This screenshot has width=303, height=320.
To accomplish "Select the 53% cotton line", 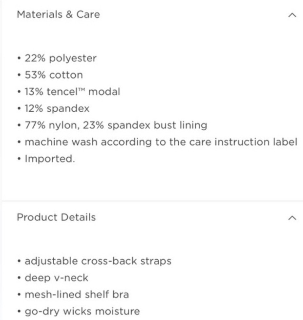I will coord(54,75).
